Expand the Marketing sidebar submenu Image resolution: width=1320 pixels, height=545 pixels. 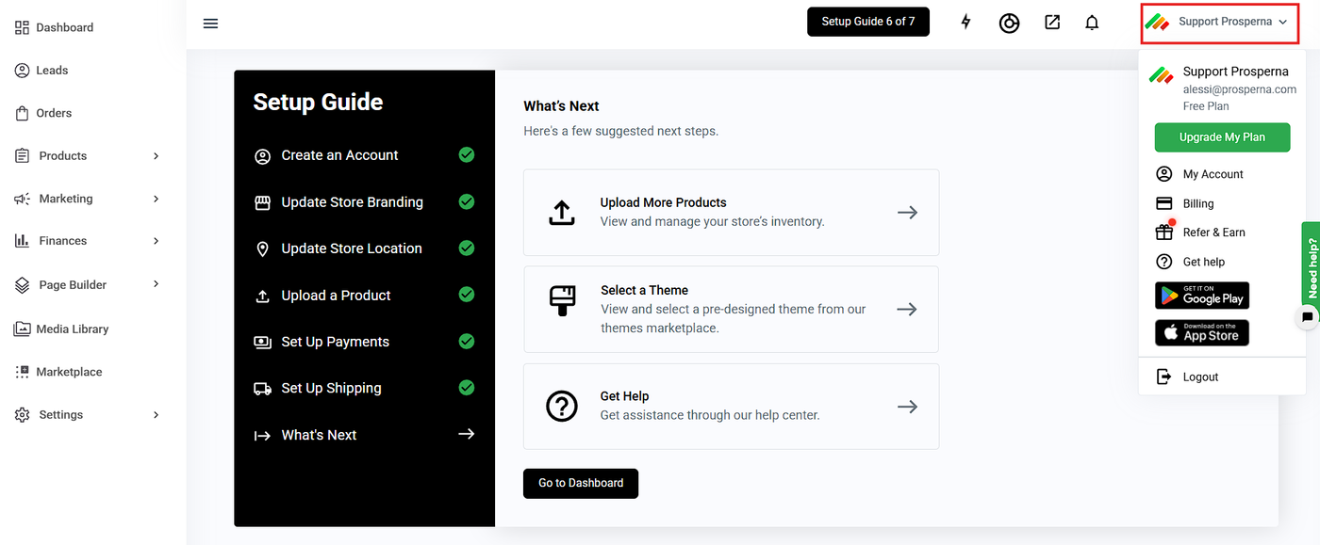157,199
